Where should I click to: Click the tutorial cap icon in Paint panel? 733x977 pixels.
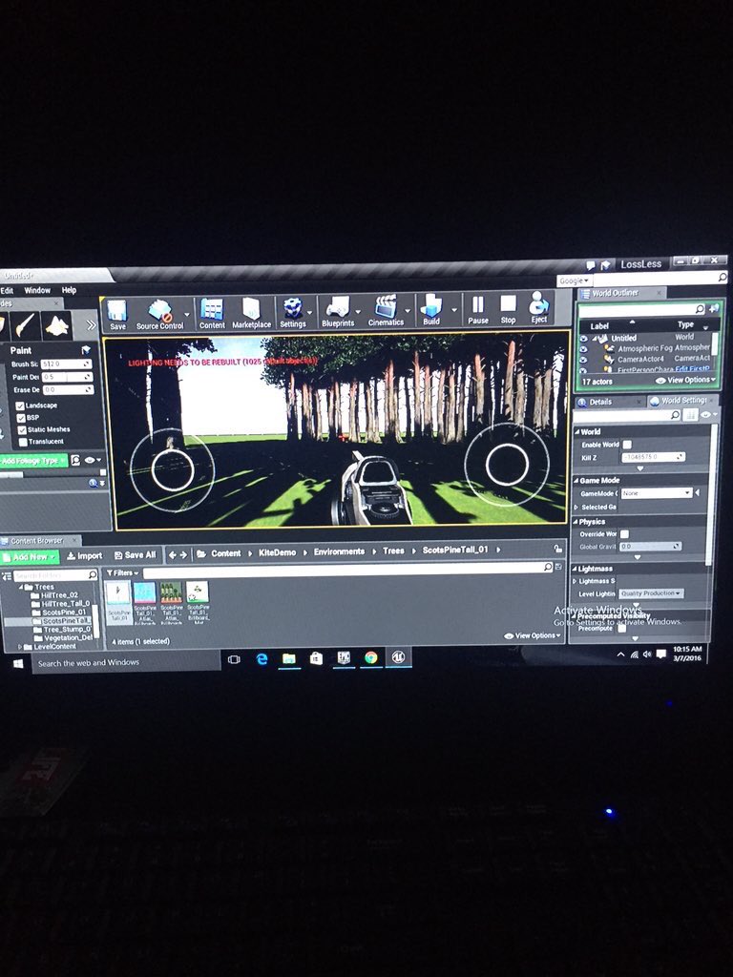(x=85, y=350)
